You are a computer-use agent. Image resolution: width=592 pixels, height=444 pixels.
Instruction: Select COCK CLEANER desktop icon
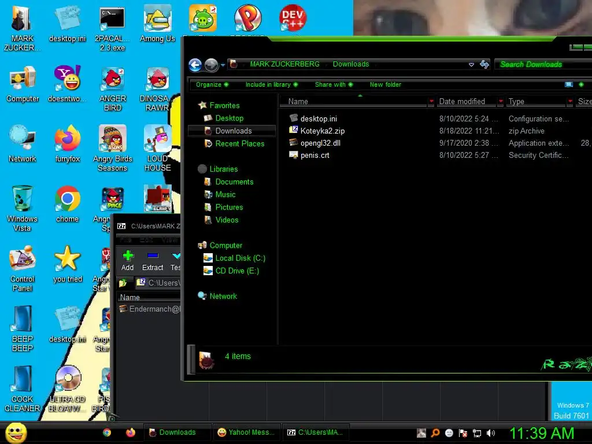(x=22, y=389)
